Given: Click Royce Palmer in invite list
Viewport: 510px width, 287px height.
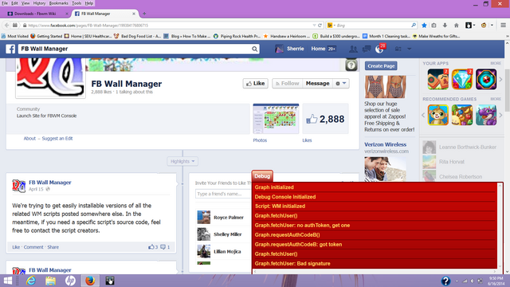Looking at the screenshot, I should coord(229,218).
